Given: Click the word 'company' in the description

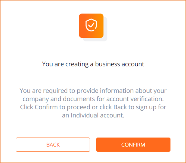Looking at the screenshot, I should 36,99.
